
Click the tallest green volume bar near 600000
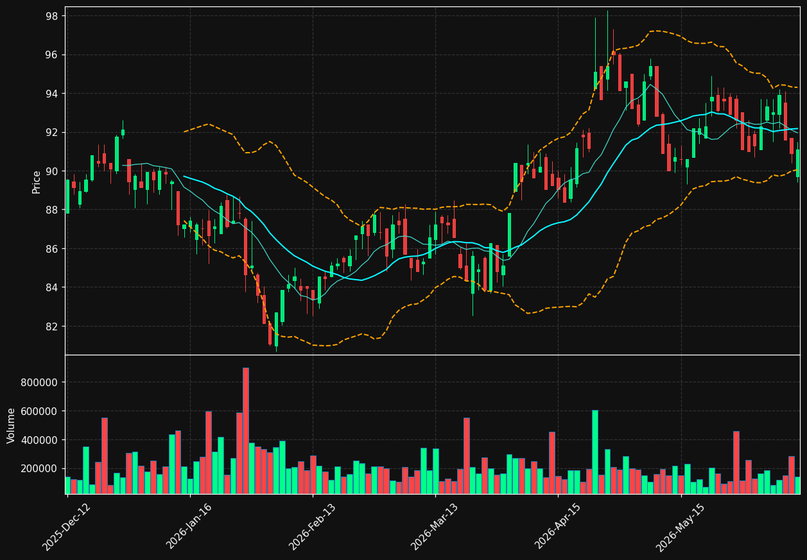pyautogui.click(x=595, y=452)
